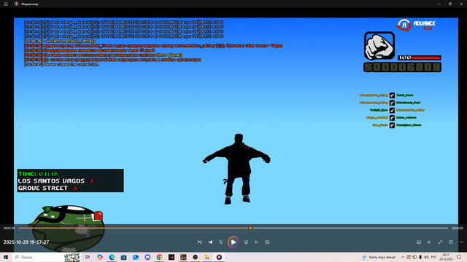The width and height of the screenshot is (467, 262).
Task: Open the Copilot icon on the taskbar
Action: click(100, 257)
